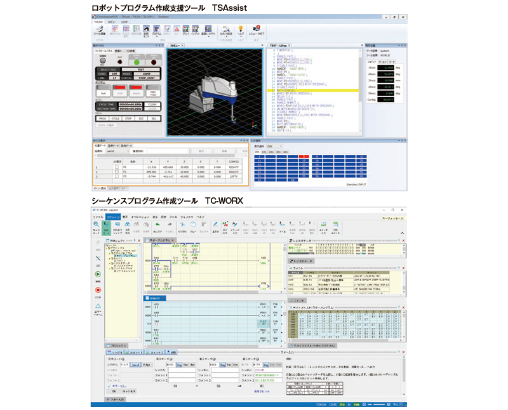Screen dimensions: 508x410
Task: Click the green run icon in TC-WORX sidebar
Action: (x=98, y=274)
